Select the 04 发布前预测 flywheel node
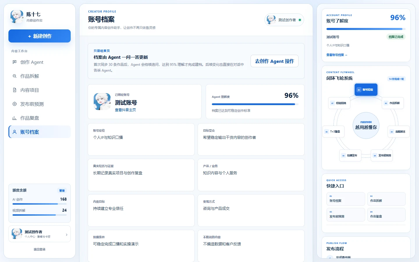This screenshot has height=262, width=419. 382,155
